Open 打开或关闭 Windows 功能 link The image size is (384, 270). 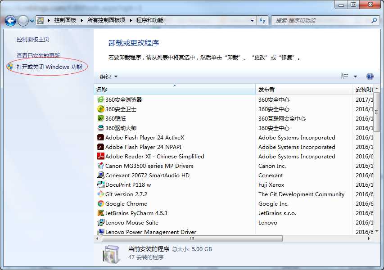[49, 67]
